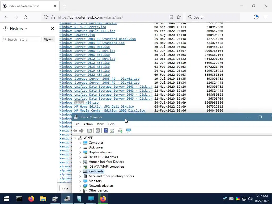The width and height of the screenshot is (272, 204).
Task: Open Properties icon in Device Manager toolbar
Action: 98,130
